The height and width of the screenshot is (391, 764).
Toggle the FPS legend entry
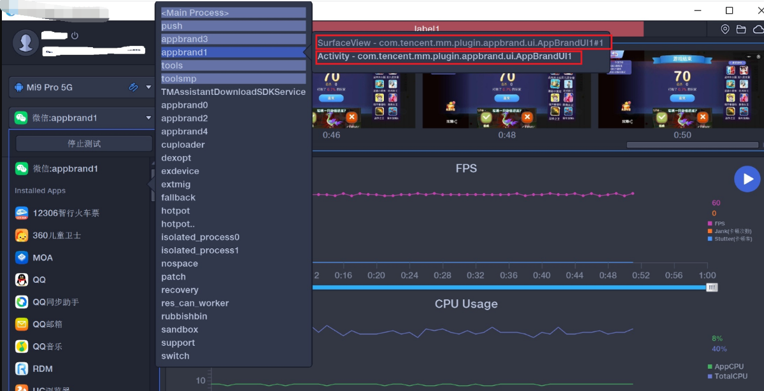(716, 224)
